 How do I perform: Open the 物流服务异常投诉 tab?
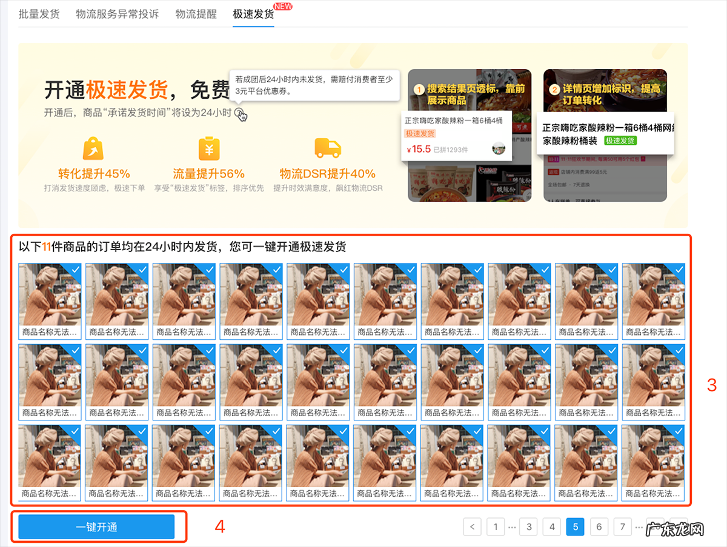pyautogui.click(x=117, y=14)
